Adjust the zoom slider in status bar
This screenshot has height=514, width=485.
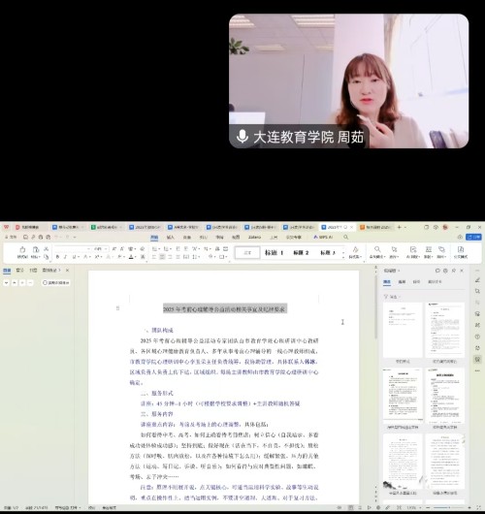tap(449, 508)
